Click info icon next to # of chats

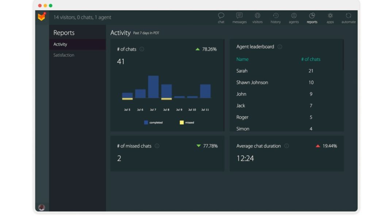tap(142, 49)
